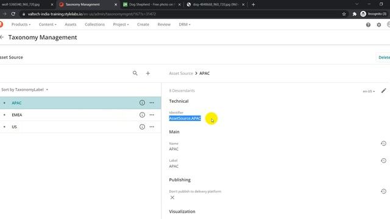Open the settings gear icon
Viewport: 390px width, 219px height.
coord(379,24)
